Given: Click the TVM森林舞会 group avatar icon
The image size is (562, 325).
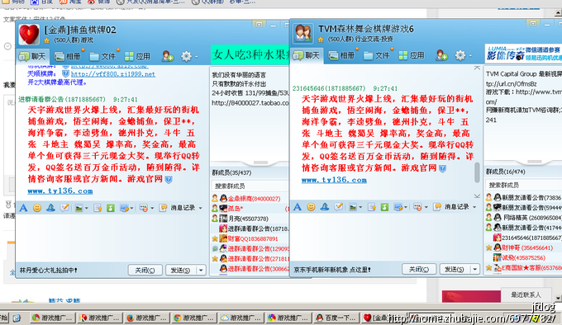Looking at the screenshot, I should (x=303, y=34).
